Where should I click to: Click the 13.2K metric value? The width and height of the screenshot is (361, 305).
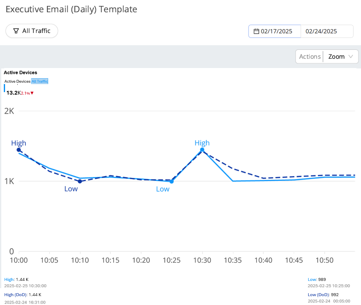(x=13, y=93)
